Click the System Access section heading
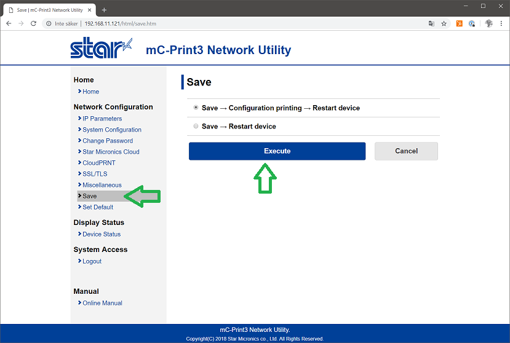Image resolution: width=510 pixels, height=343 pixels. coord(100,250)
